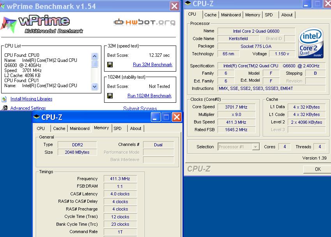Open Advanced Settings link

(x=28, y=108)
